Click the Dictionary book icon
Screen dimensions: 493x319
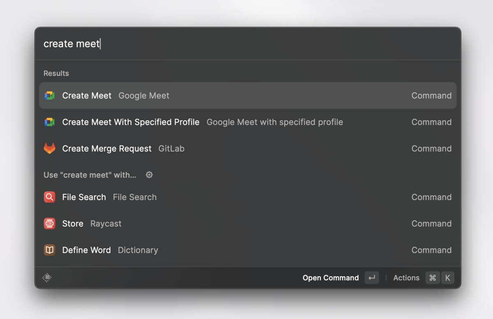(x=49, y=250)
